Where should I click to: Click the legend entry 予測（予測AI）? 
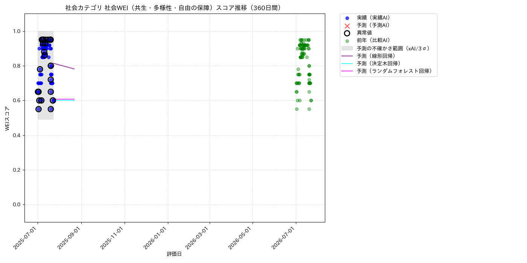tap(373, 26)
